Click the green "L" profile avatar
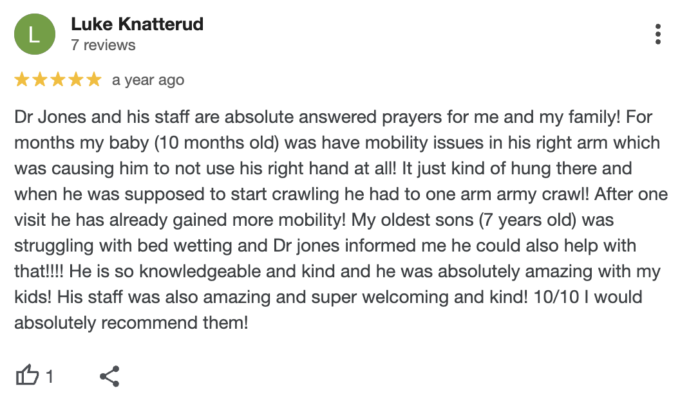 [x=35, y=34]
